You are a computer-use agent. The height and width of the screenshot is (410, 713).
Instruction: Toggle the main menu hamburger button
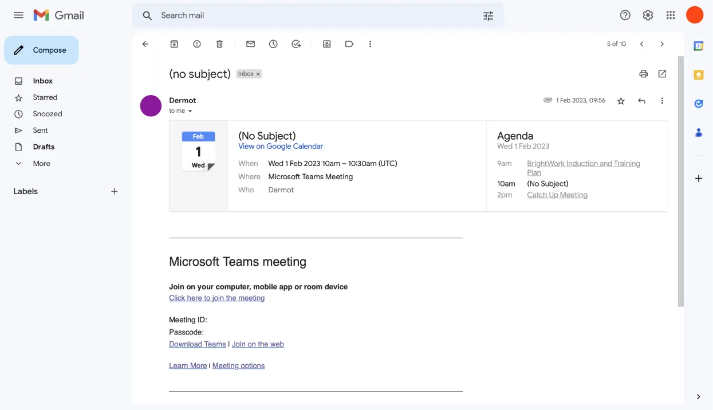click(18, 15)
